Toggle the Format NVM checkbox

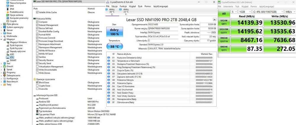click(37, 35)
